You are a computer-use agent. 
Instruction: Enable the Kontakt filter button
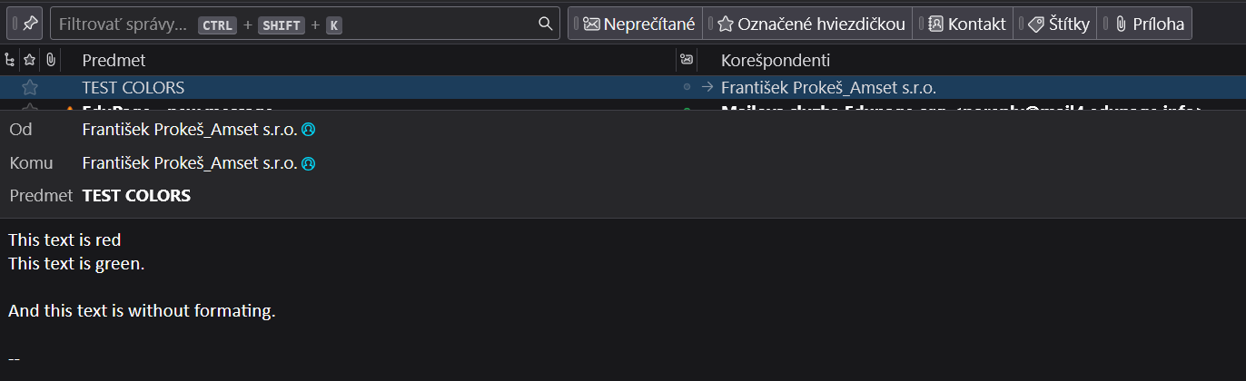[966, 24]
